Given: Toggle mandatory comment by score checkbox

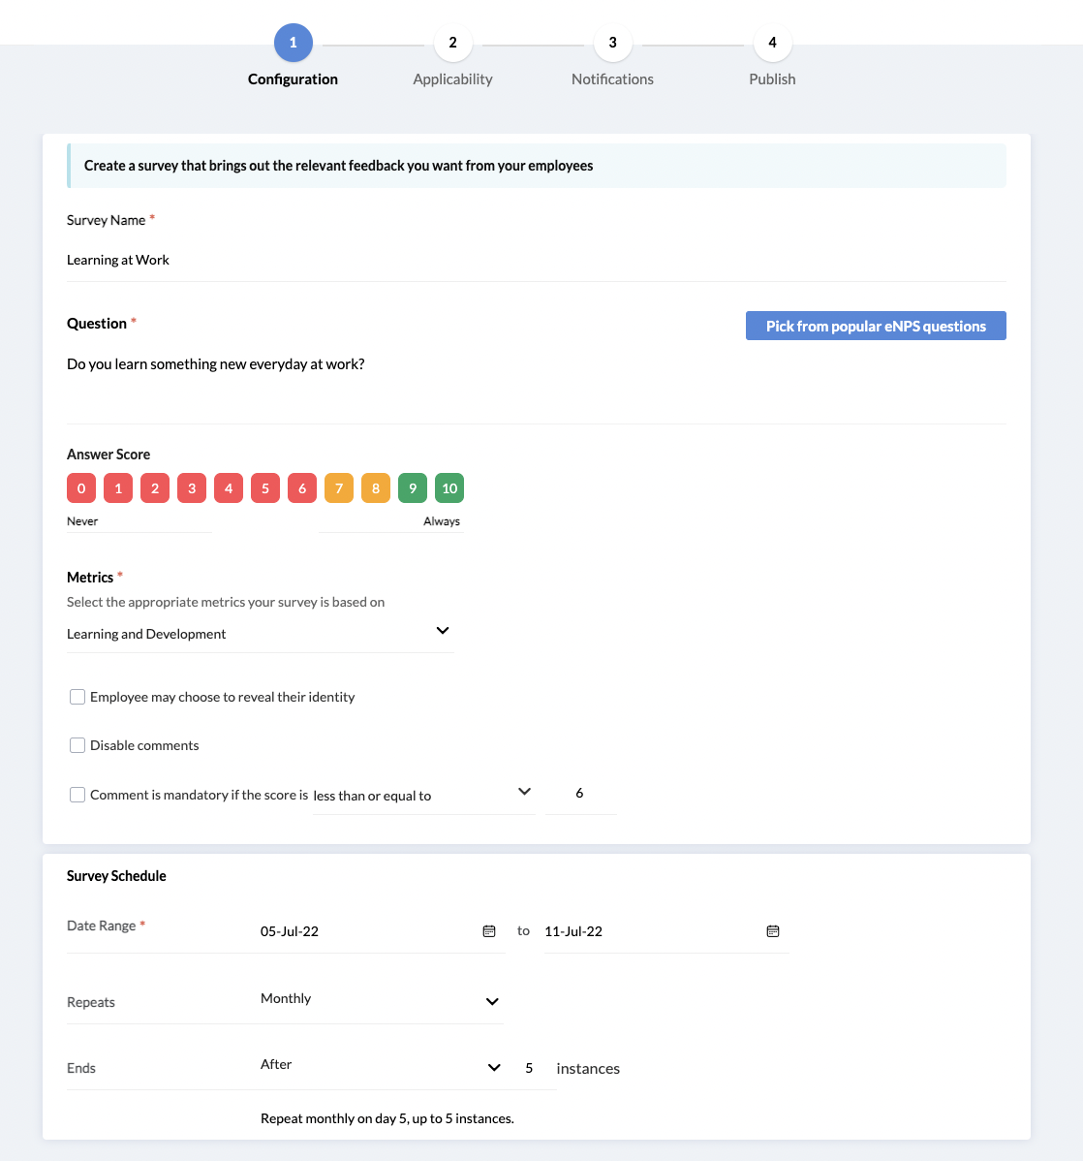Looking at the screenshot, I should [x=77, y=795].
